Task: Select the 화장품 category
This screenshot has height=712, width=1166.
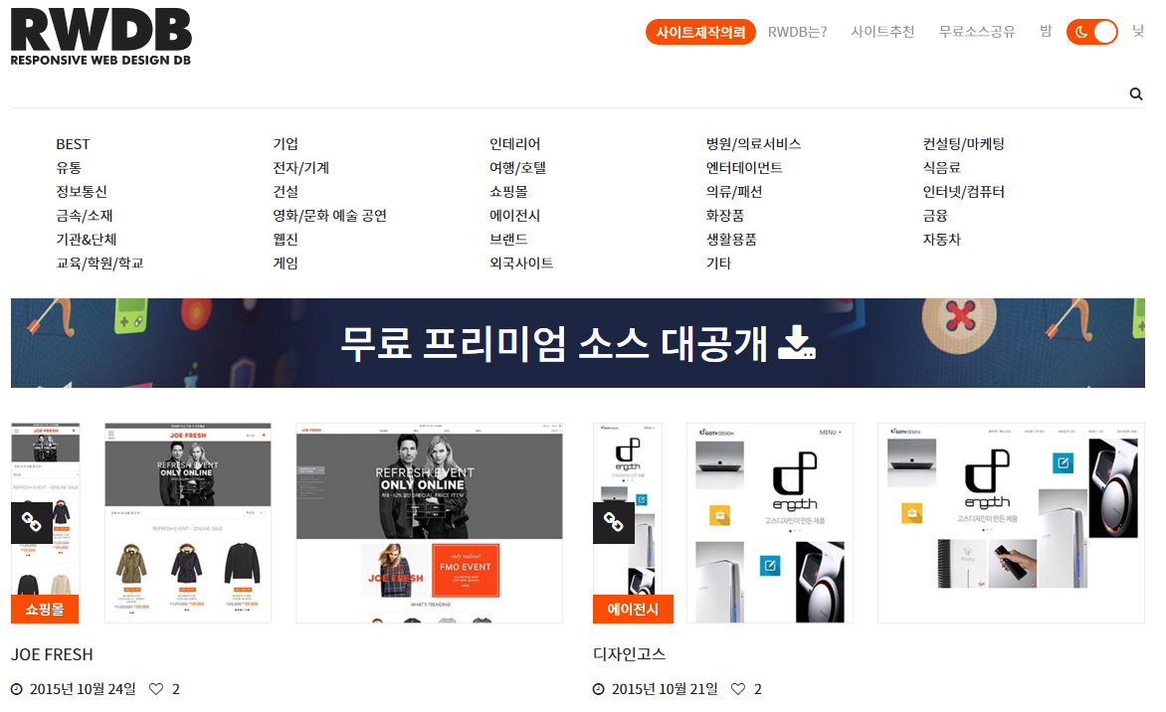Action: point(725,216)
